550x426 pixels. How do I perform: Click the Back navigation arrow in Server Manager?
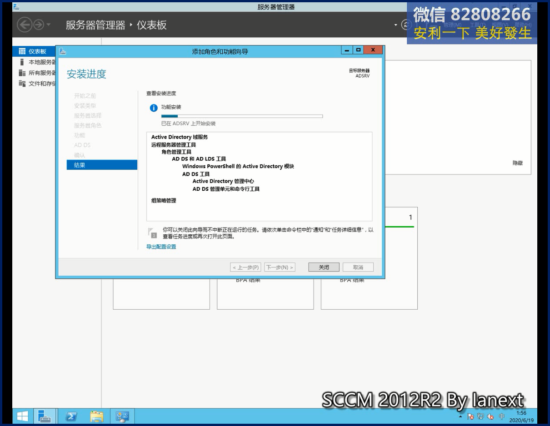tap(25, 25)
